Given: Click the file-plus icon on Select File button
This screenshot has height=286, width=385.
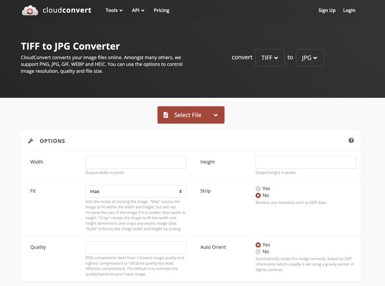Looking at the screenshot, I should pyautogui.click(x=166, y=115).
